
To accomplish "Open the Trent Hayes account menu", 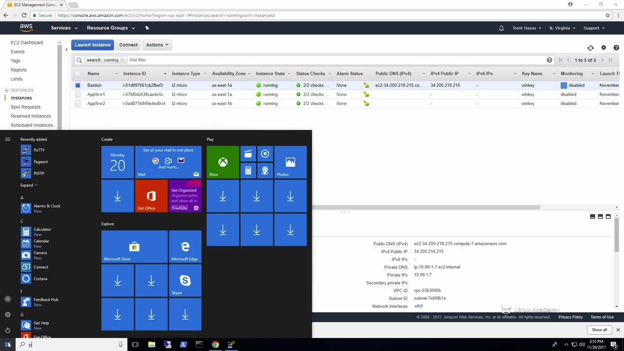I will pos(526,28).
